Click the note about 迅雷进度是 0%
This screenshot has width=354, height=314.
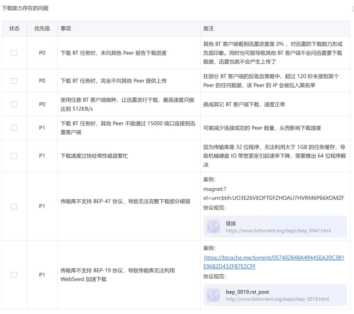[x=273, y=53]
